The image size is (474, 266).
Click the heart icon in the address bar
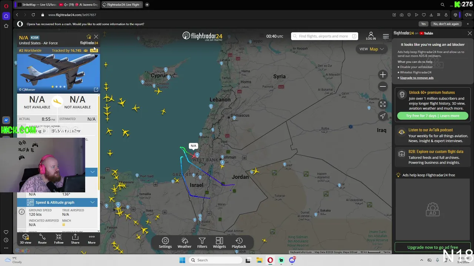click(x=424, y=15)
